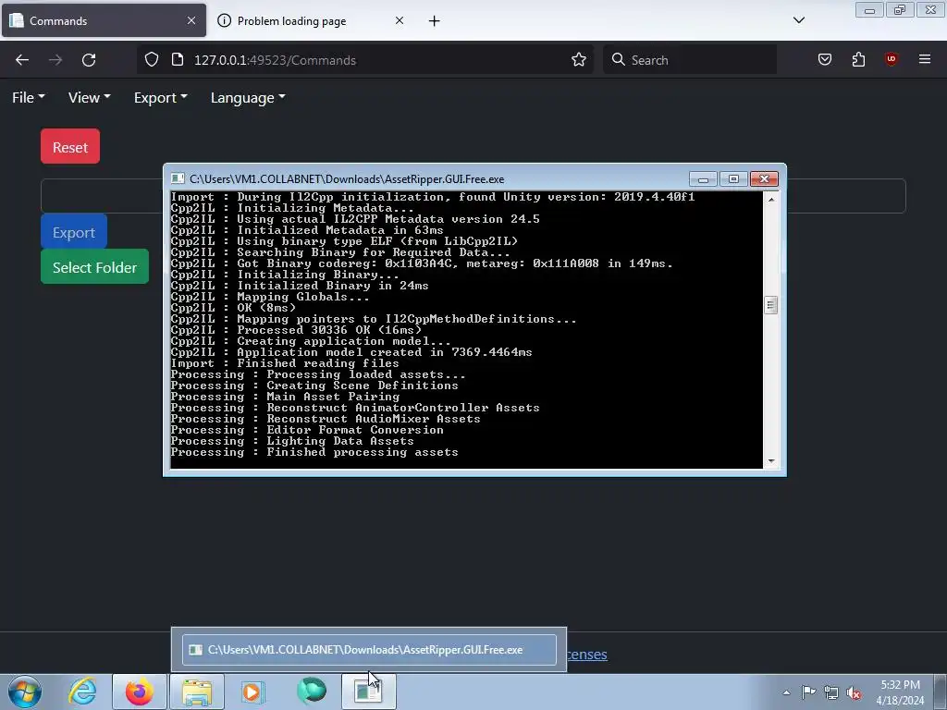Open the Action Center flag icon
The height and width of the screenshot is (710, 947).
(808, 692)
